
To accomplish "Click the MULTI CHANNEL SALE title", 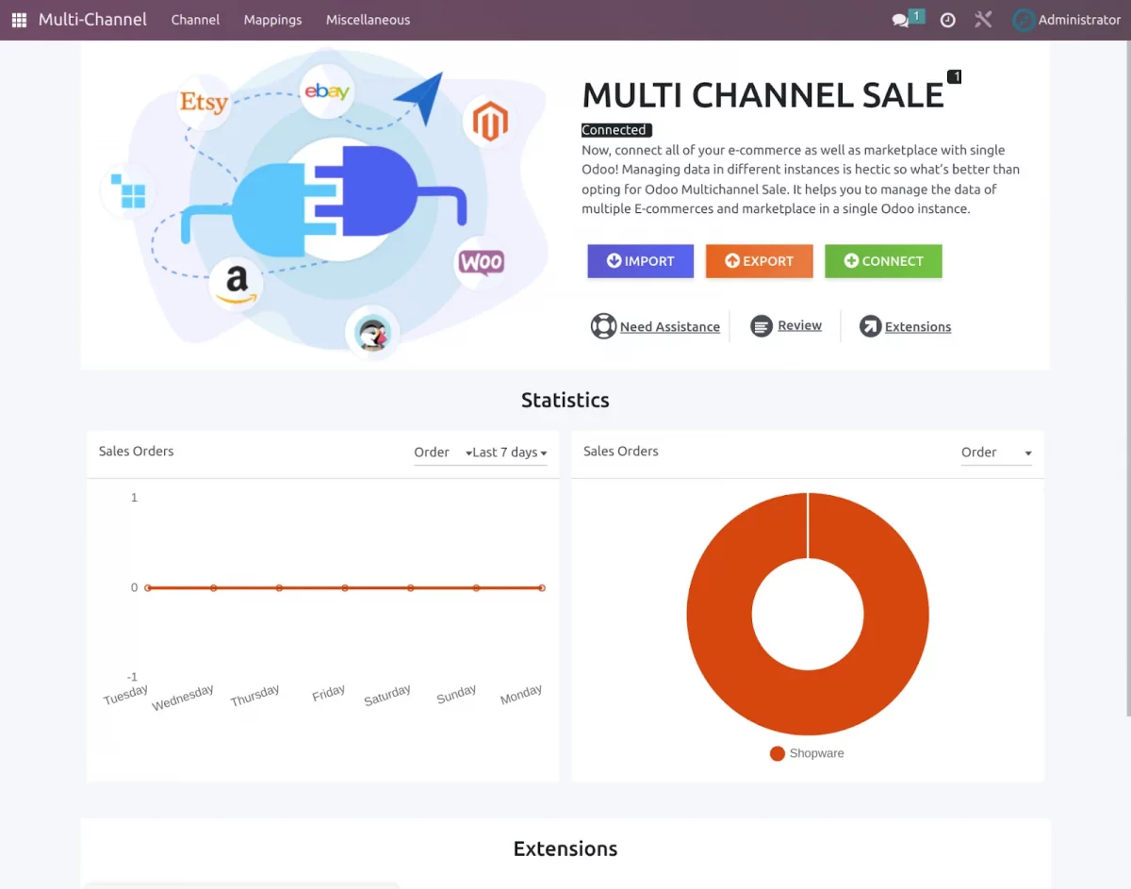I will [762, 95].
